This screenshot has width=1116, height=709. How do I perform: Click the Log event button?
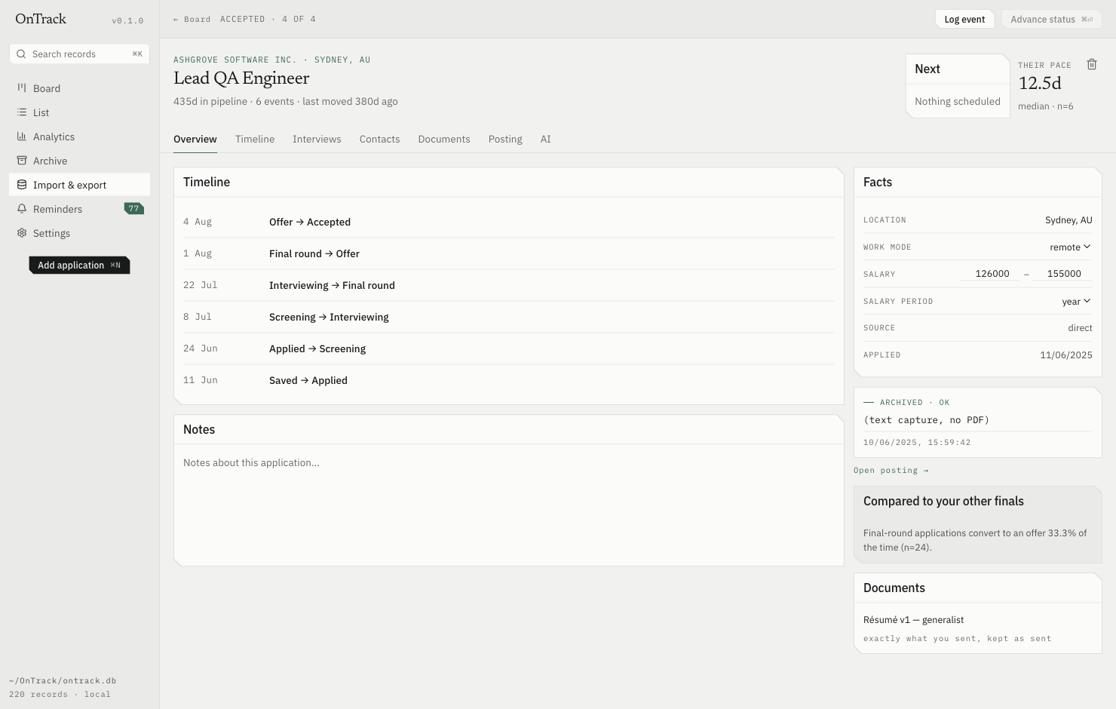click(x=964, y=20)
